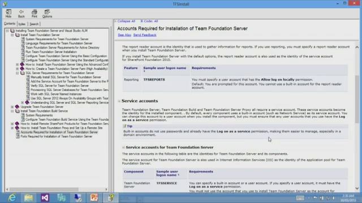Expand How to: Install Remote SharePoint Products node
362x203 pixels.
12,124
